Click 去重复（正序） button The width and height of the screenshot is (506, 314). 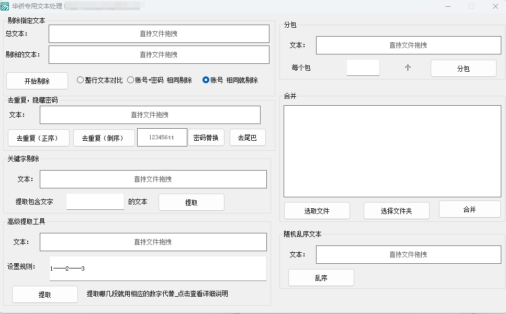tap(39, 138)
